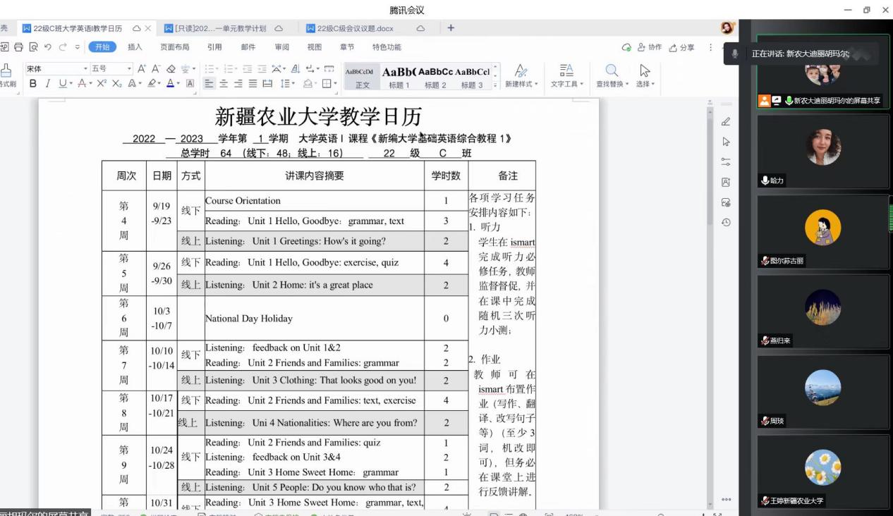This screenshot has height=516, width=893.
Task: Open a new document tab with plus
Action: coord(451,28)
